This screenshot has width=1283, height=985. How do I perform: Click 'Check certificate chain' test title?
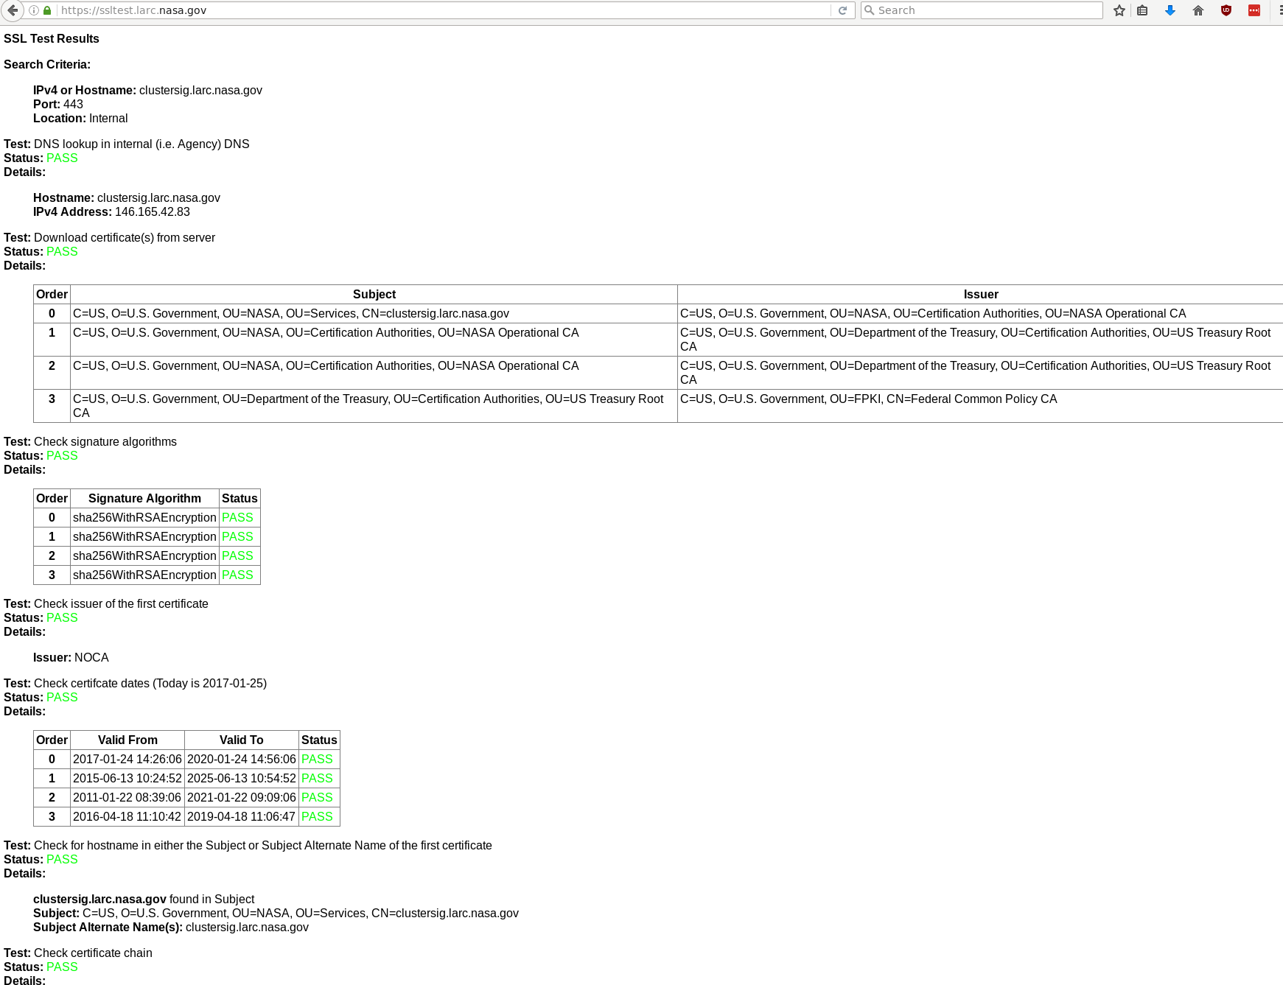(x=93, y=953)
